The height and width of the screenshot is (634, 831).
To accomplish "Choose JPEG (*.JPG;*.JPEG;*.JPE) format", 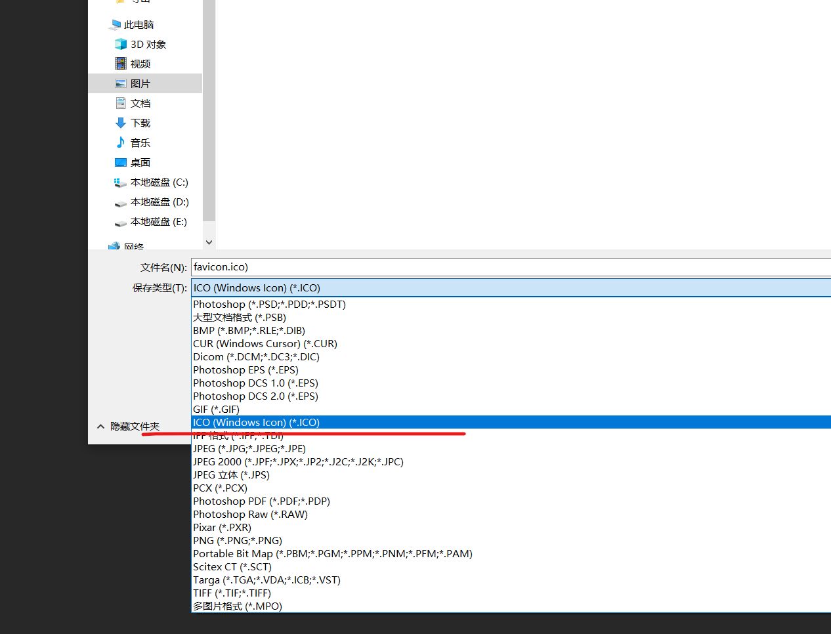I will click(x=249, y=448).
